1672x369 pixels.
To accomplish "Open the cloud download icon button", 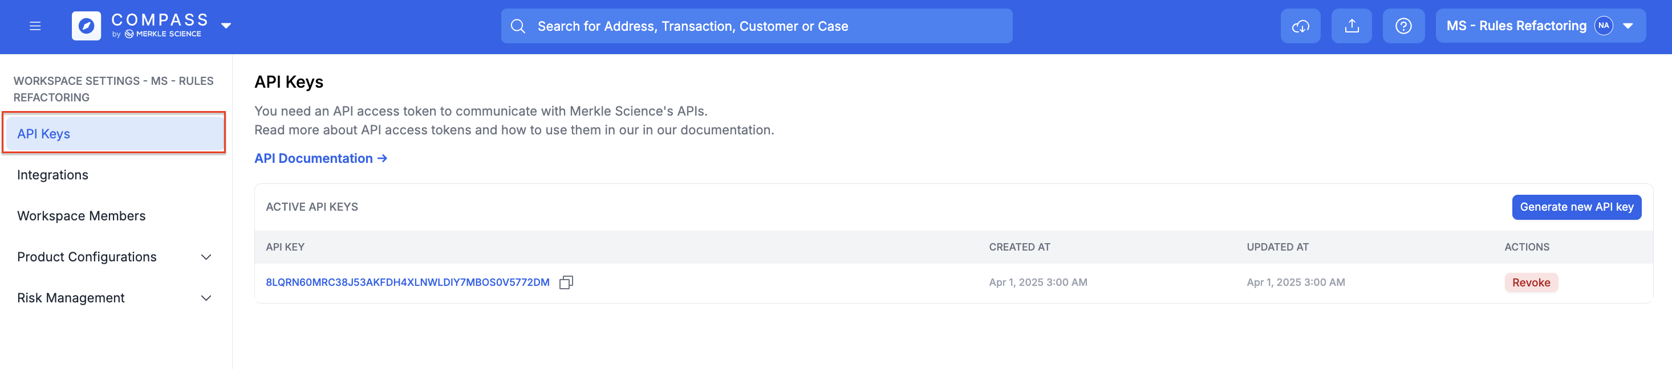I will coord(1300,26).
